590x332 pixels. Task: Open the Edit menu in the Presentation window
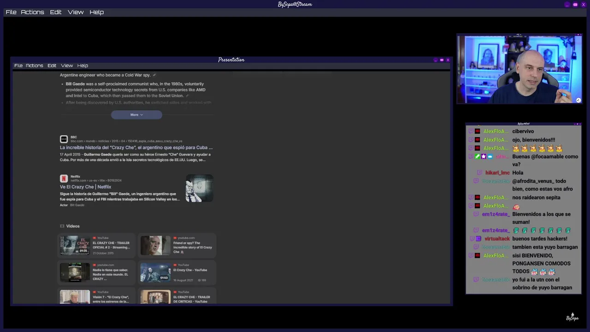[x=52, y=65]
